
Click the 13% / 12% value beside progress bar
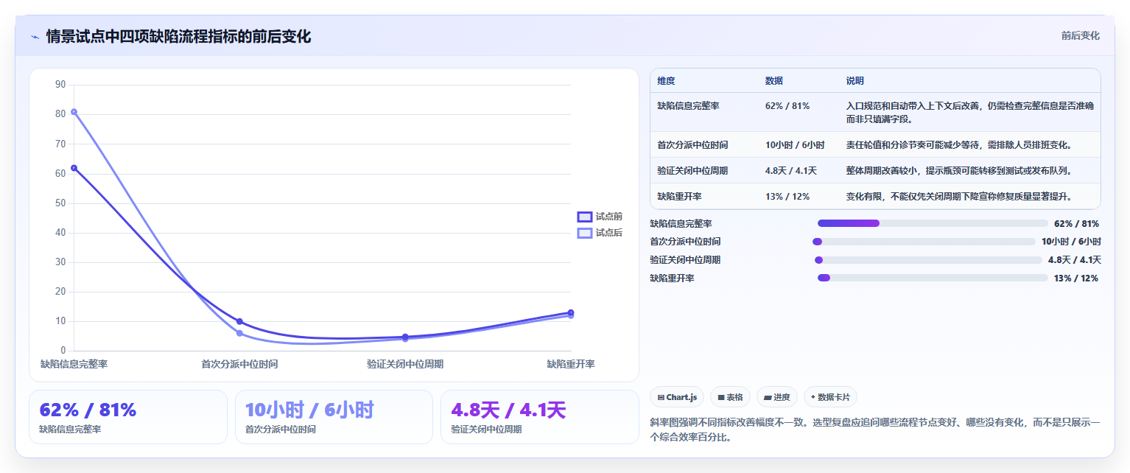click(1076, 278)
